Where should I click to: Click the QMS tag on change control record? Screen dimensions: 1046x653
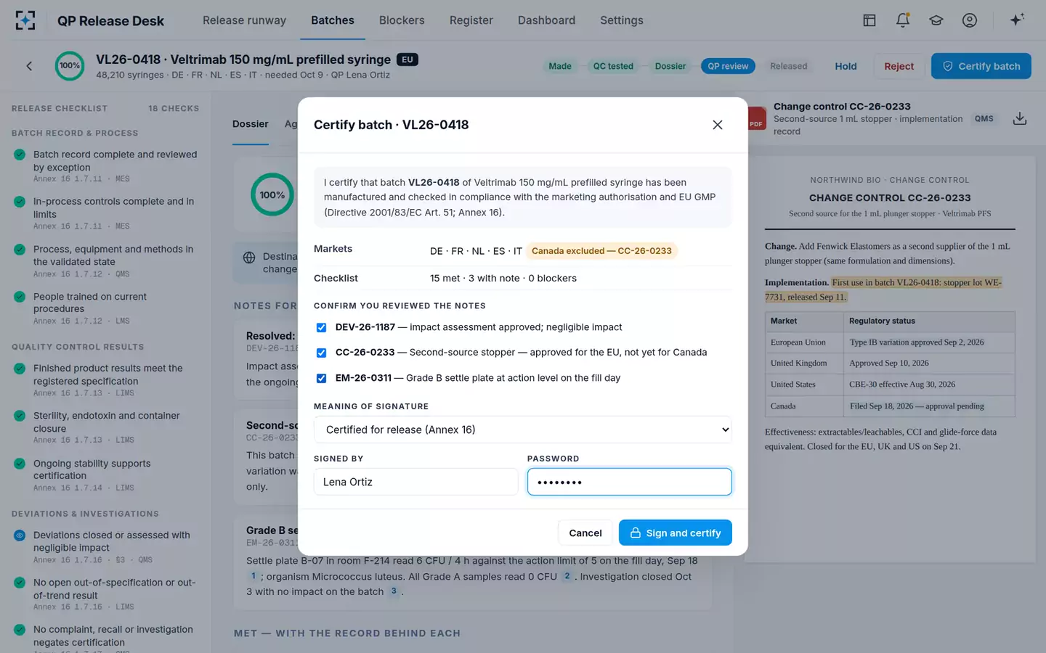(x=984, y=119)
